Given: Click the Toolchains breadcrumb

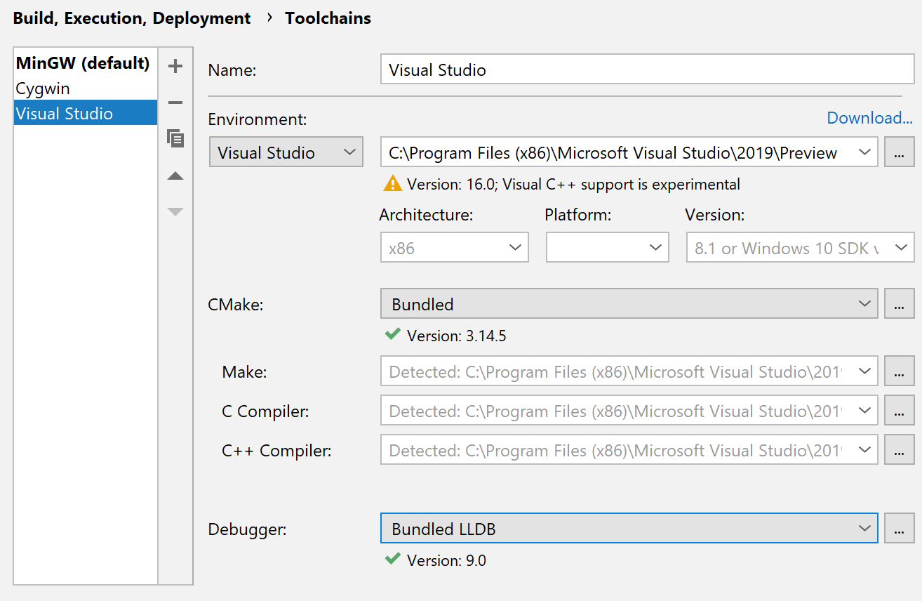Looking at the screenshot, I should click(328, 18).
